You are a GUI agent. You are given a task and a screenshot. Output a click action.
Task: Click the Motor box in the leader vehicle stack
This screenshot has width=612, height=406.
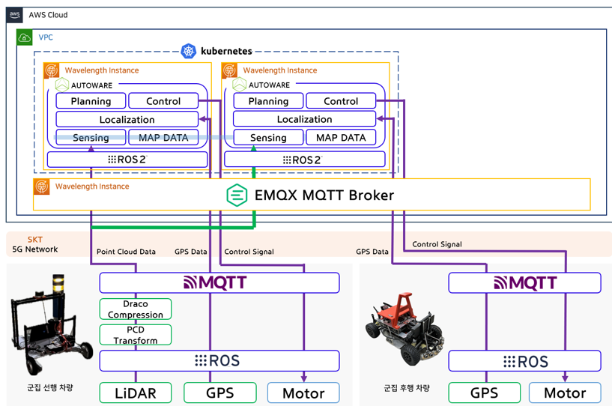(x=303, y=393)
